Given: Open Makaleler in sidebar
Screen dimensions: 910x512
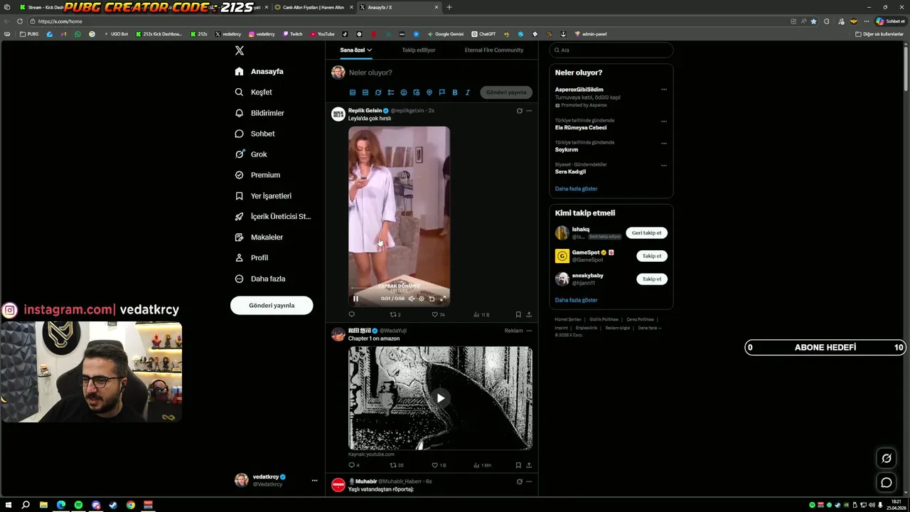Looking at the screenshot, I should pyautogui.click(x=259, y=237).
